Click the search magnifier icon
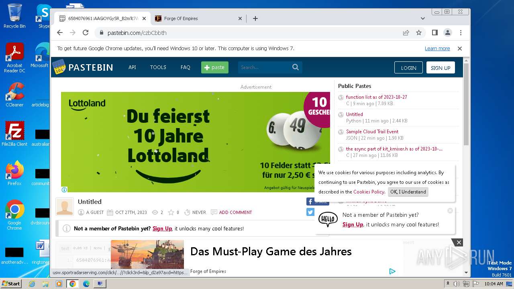Viewport: 514px width, 289px height. (x=296, y=67)
